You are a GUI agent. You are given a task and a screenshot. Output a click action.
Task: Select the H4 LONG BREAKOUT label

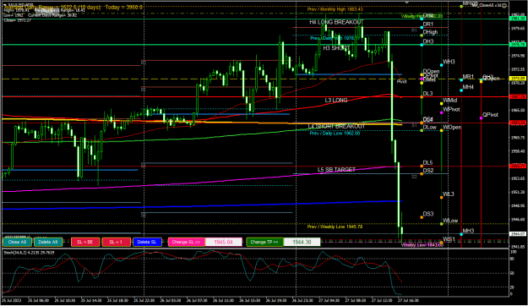coord(336,22)
